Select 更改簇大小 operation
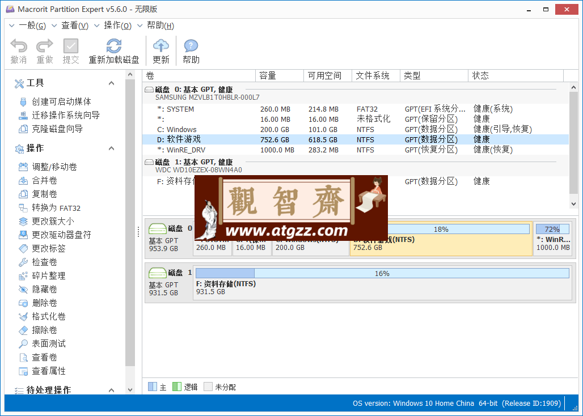This screenshot has width=583, height=416. [x=53, y=222]
